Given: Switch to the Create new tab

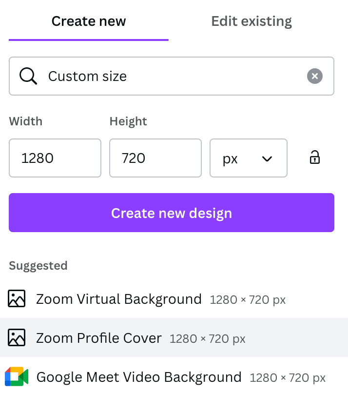Looking at the screenshot, I should coord(88,21).
